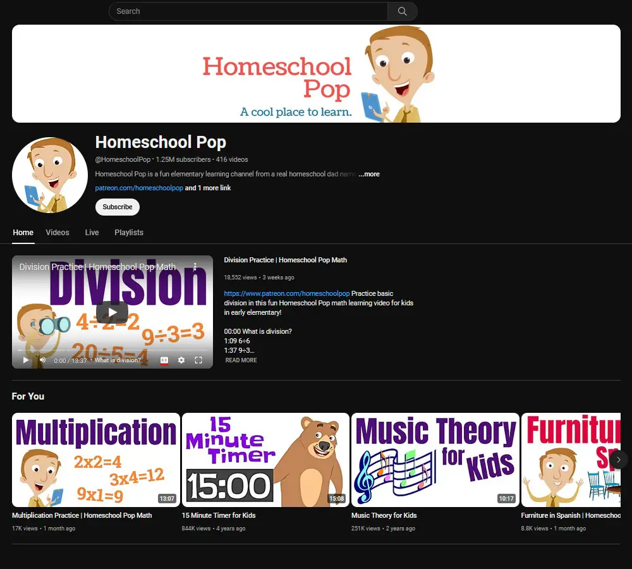
Task: Open the Playlists tab
Action: point(128,233)
